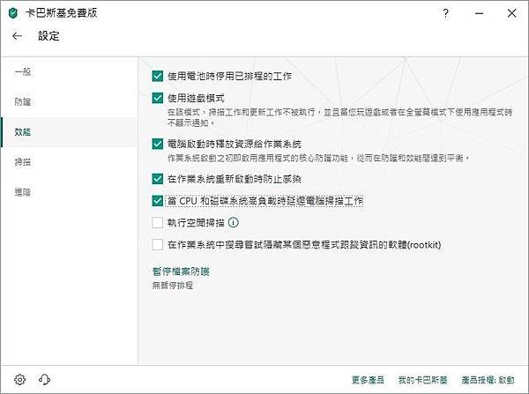Close the Kaspersky window
This screenshot has width=529, height=394.
(511, 13)
